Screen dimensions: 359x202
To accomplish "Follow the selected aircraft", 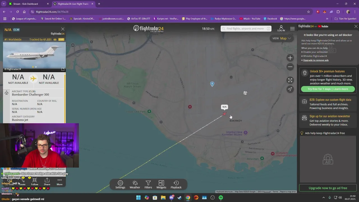I will (x=34, y=182).
